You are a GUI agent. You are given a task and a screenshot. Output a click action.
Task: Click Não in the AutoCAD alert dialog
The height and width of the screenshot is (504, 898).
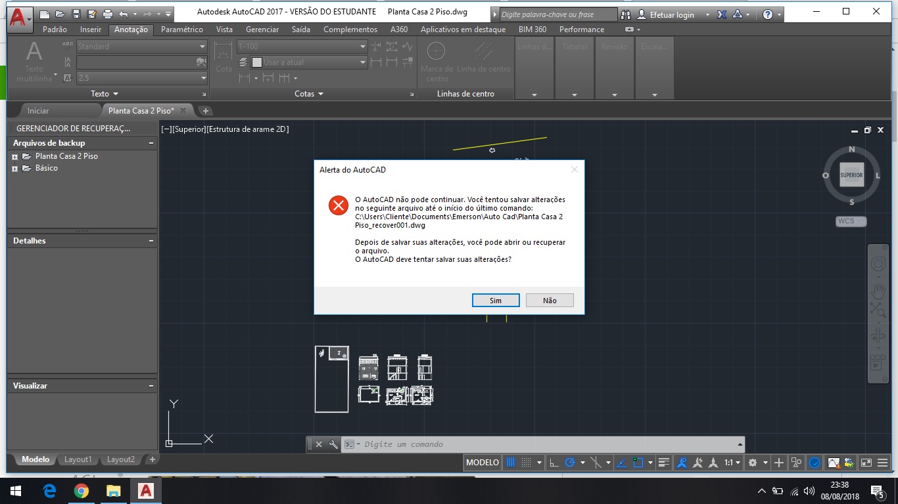click(550, 300)
